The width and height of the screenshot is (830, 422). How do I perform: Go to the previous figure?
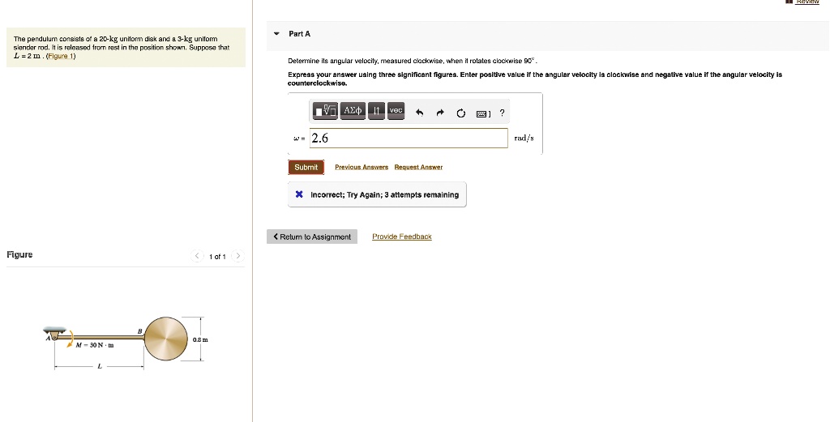point(196,257)
